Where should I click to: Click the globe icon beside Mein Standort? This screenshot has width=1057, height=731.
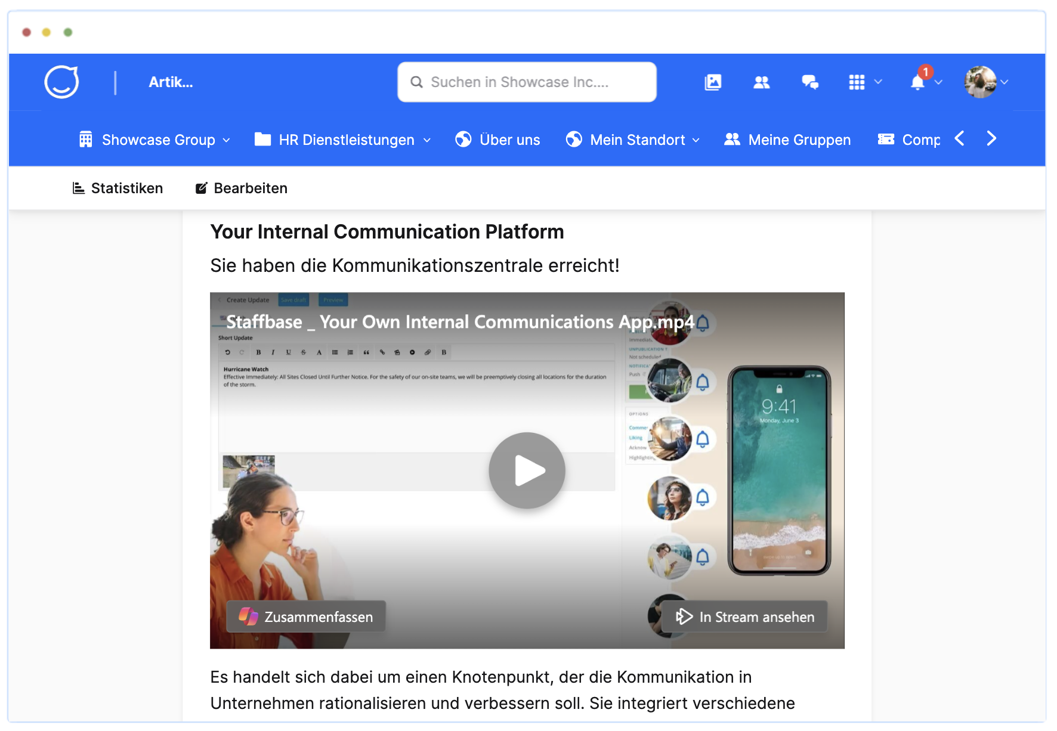(574, 139)
